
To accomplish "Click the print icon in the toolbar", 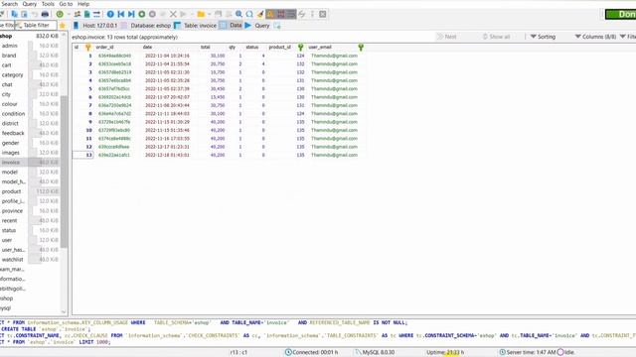I will pyautogui.click(x=45, y=14).
